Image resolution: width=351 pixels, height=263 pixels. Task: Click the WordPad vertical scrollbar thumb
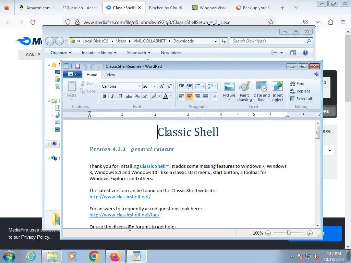coord(318,132)
